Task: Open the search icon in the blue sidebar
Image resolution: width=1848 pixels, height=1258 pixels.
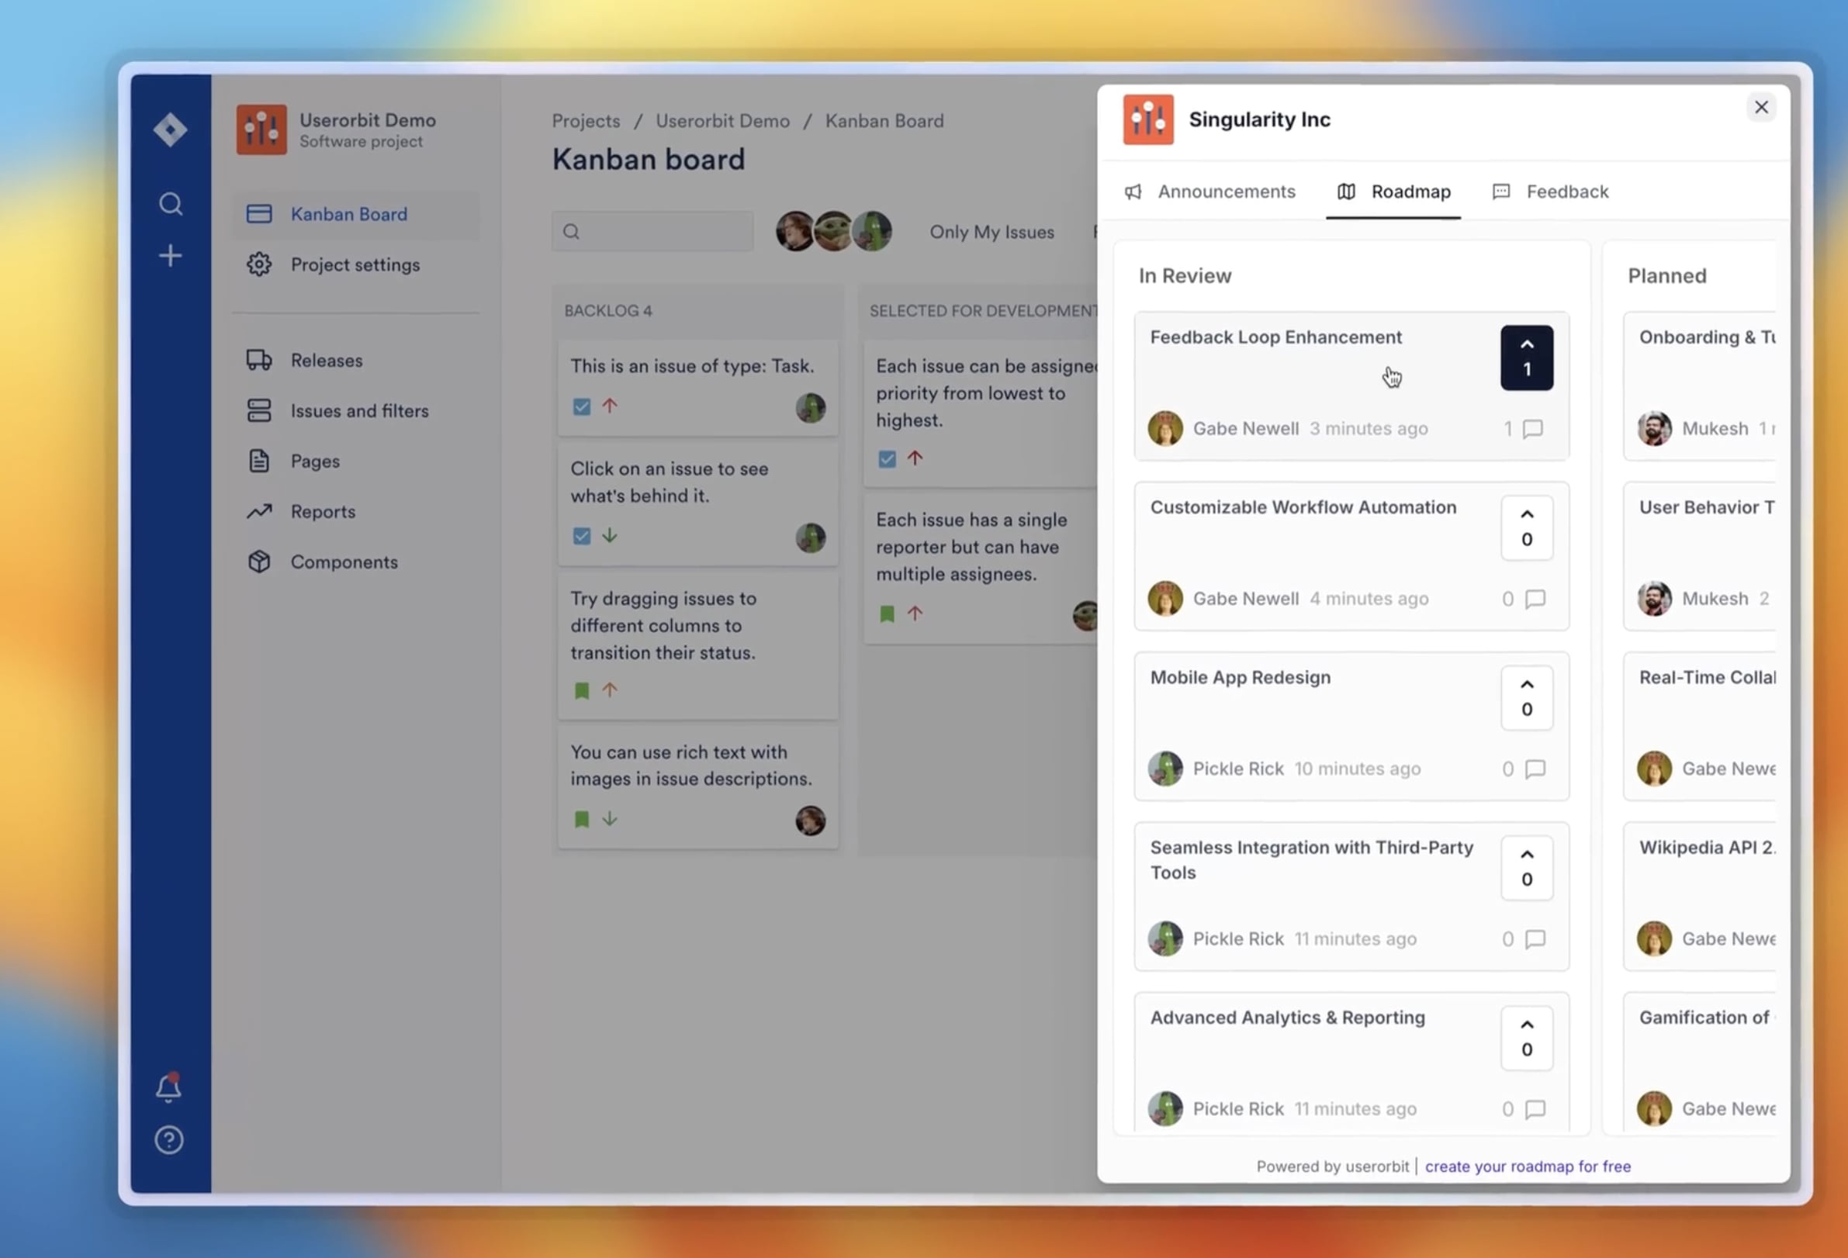Action: click(x=170, y=204)
